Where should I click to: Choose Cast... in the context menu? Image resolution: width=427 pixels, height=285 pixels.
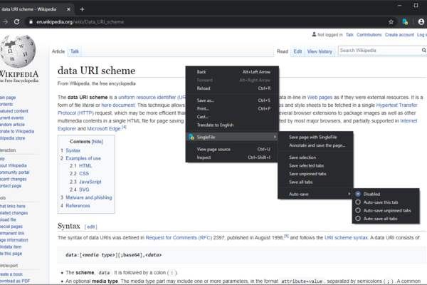click(232, 117)
